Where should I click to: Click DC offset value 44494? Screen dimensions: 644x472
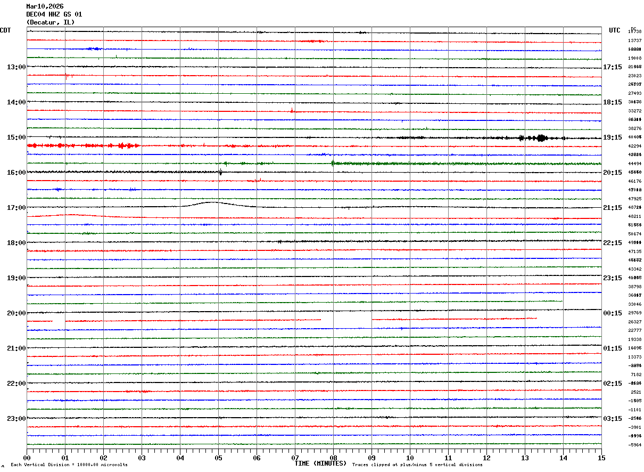(634, 164)
